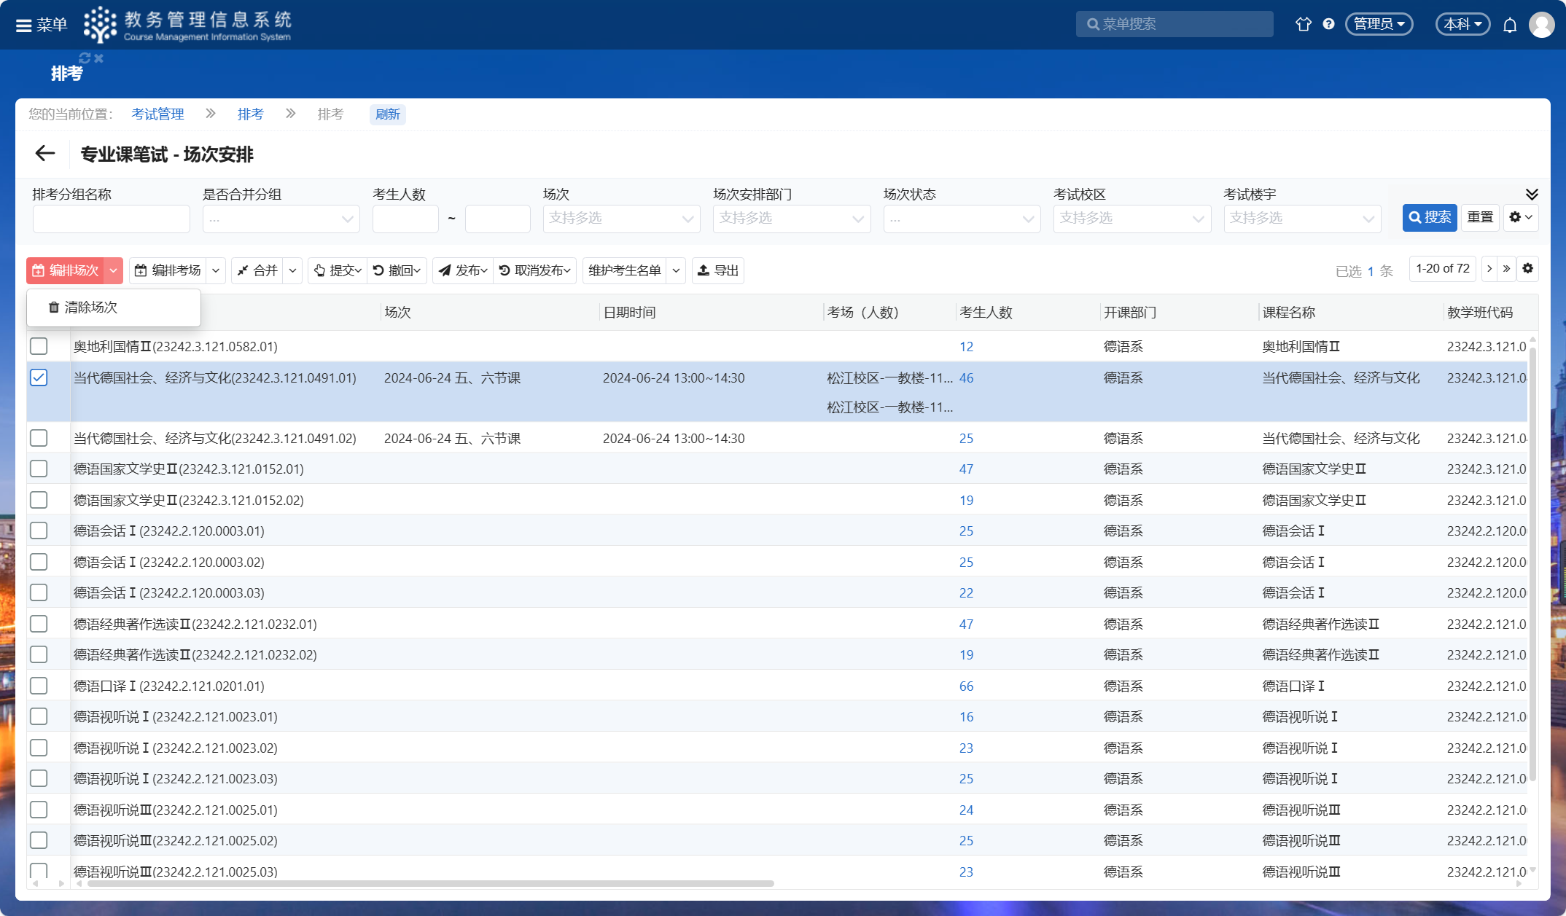This screenshot has width=1566, height=916.
Task: Check the 奥地利国情Ⅱ row checkbox
Action: [39, 346]
